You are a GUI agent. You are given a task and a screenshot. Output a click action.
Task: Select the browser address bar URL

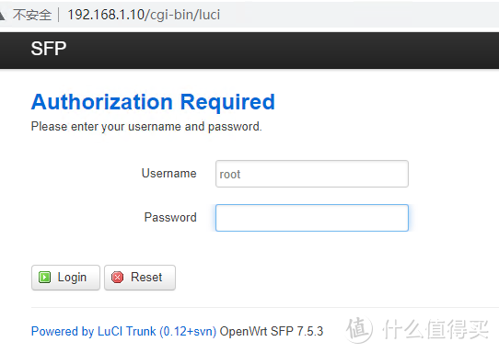(144, 15)
